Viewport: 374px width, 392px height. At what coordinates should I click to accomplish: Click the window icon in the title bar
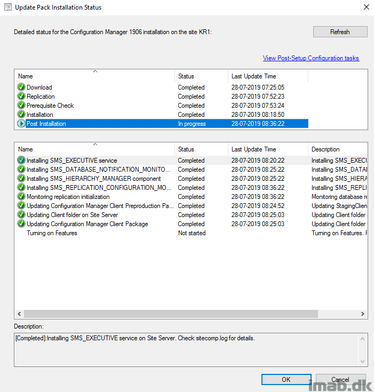[8, 7]
